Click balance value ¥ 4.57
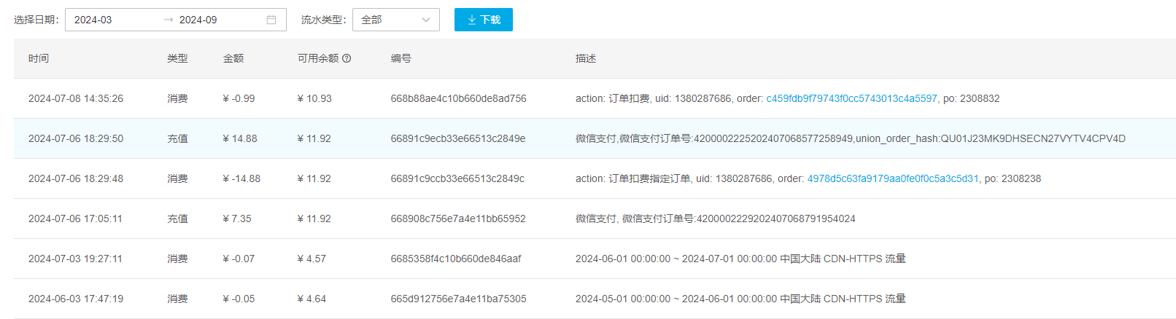 click(x=312, y=259)
